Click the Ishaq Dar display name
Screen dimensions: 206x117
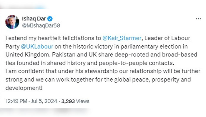pyautogui.click(x=34, y=19)
